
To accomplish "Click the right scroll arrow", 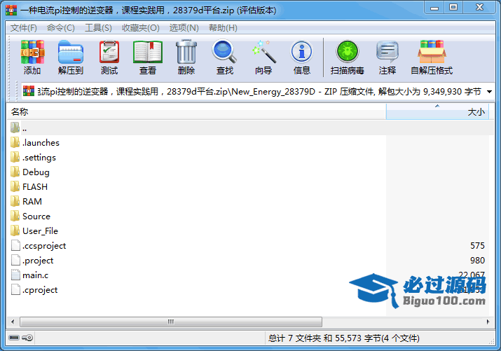I will point(488,322).
